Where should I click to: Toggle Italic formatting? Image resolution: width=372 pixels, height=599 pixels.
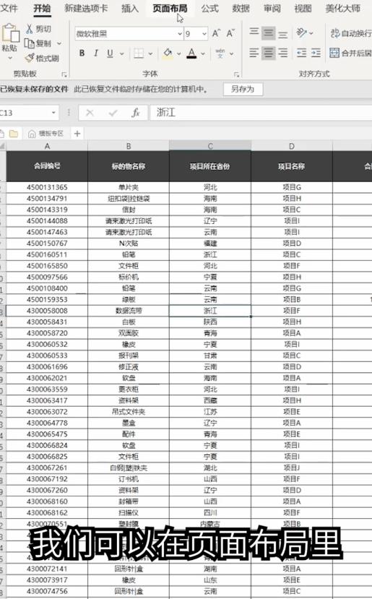tap(96, 53)
